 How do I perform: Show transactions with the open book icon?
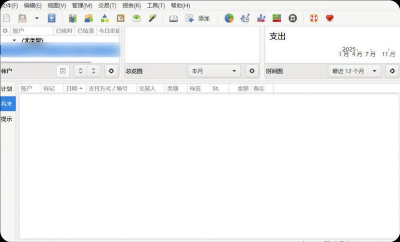coord(174,19)
